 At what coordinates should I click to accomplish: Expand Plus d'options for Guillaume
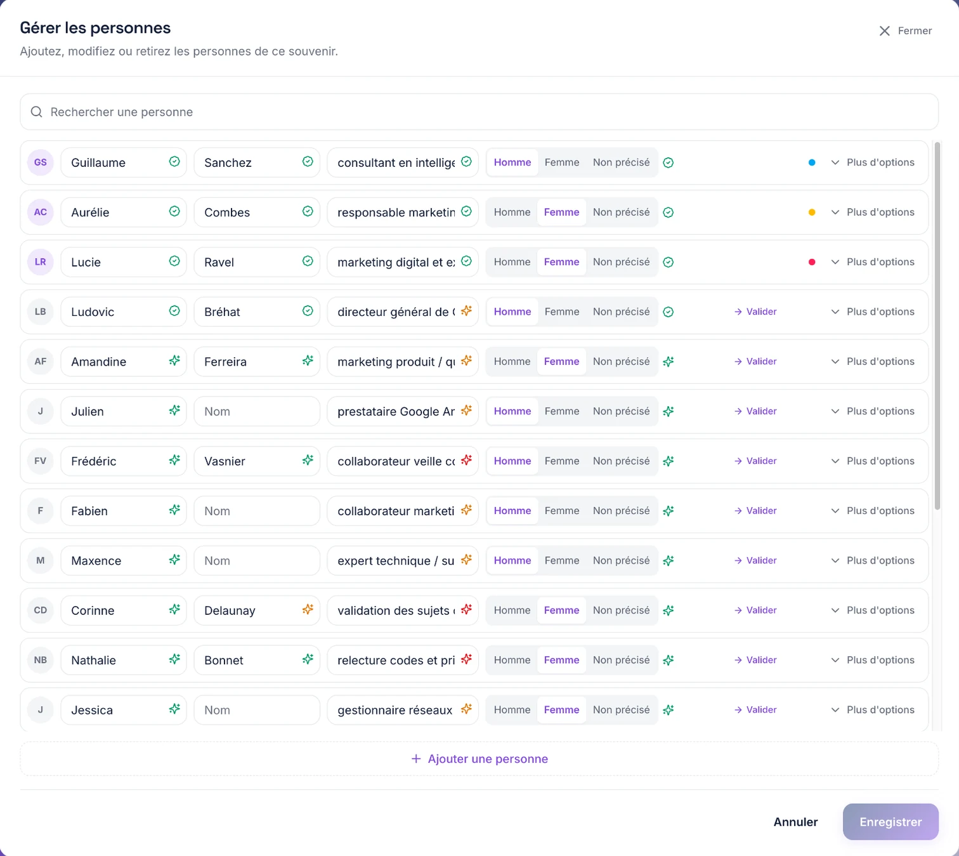tap(873, 162)
